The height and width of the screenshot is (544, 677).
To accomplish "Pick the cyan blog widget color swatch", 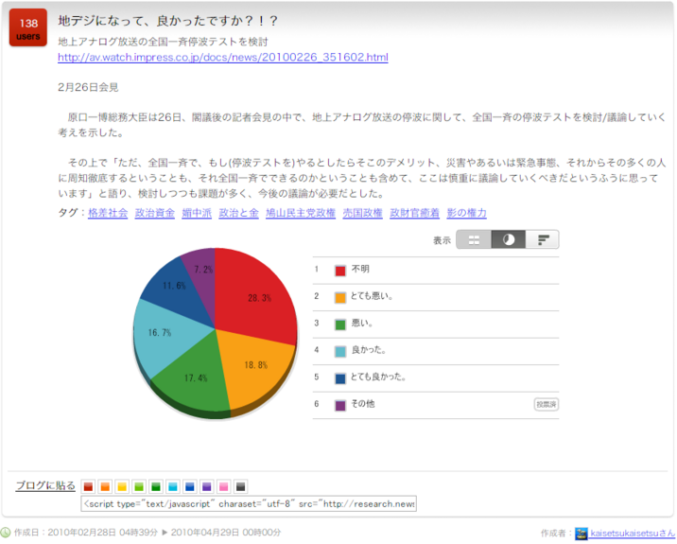I will click(173, 486).
